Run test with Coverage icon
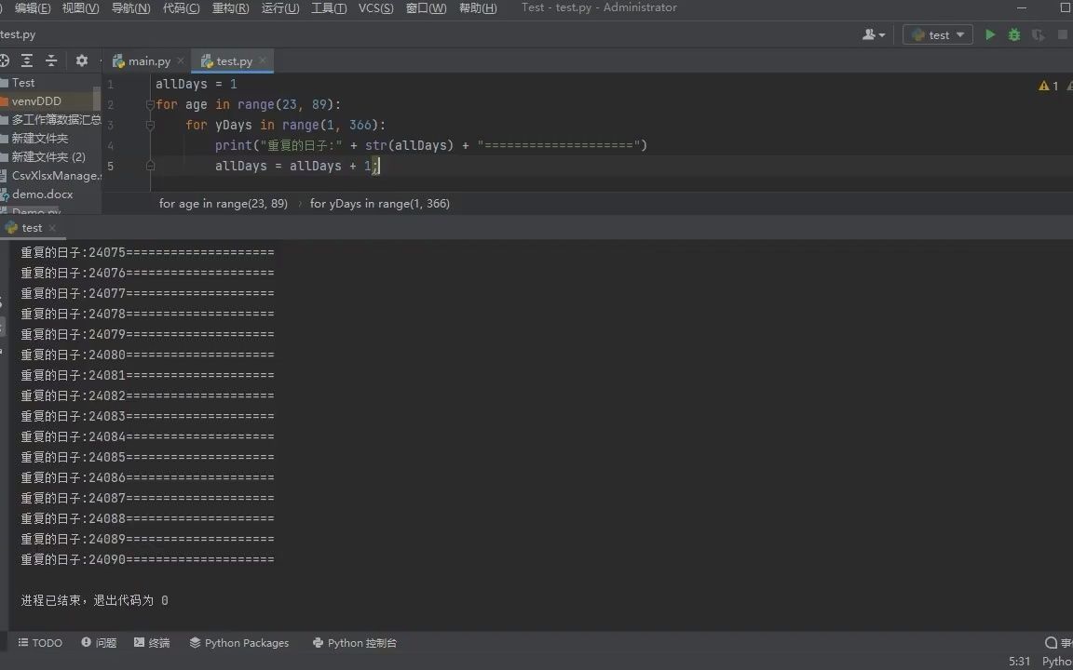This screenshot has height=670, width=1073. tap(1037, 34)
